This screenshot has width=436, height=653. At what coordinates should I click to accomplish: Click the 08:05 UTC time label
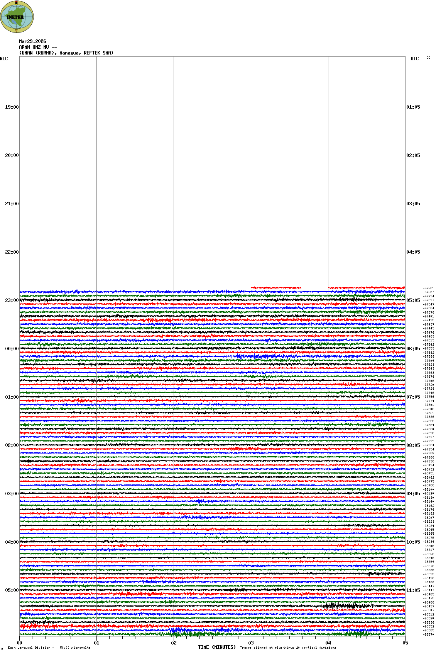click(x=413, y=445)
